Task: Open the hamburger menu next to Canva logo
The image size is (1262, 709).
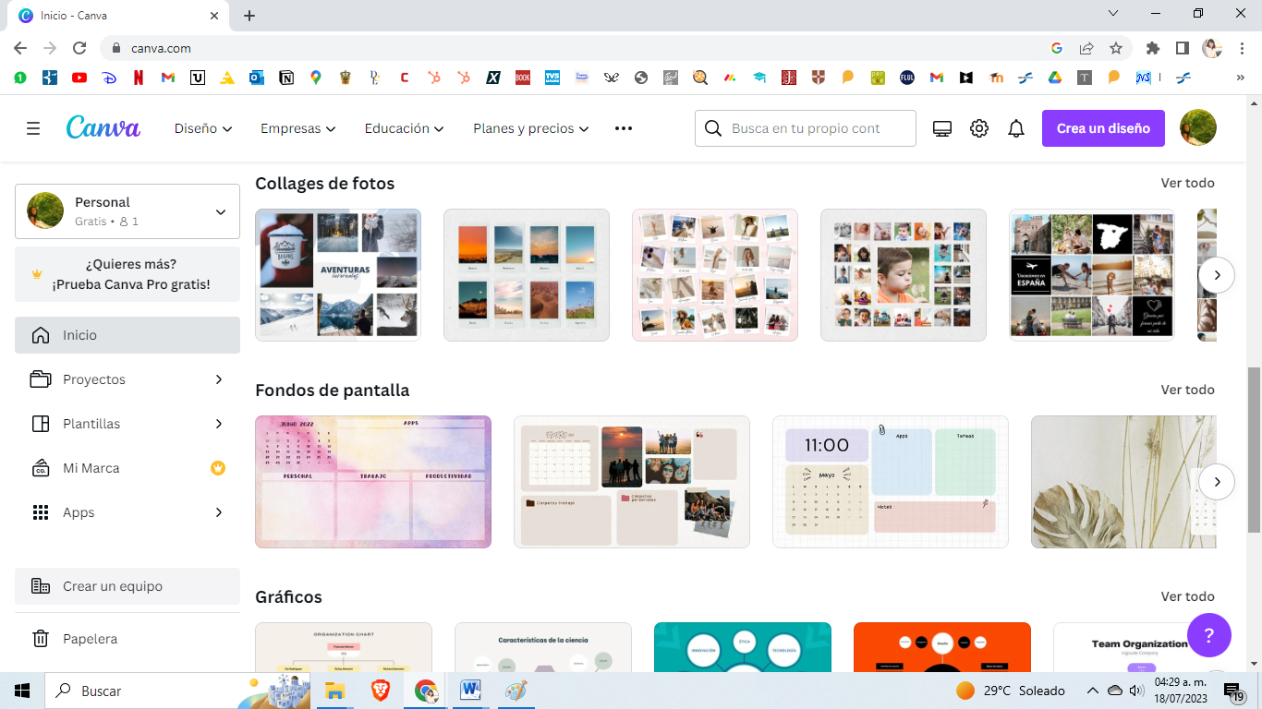Action: pos(33,128)
